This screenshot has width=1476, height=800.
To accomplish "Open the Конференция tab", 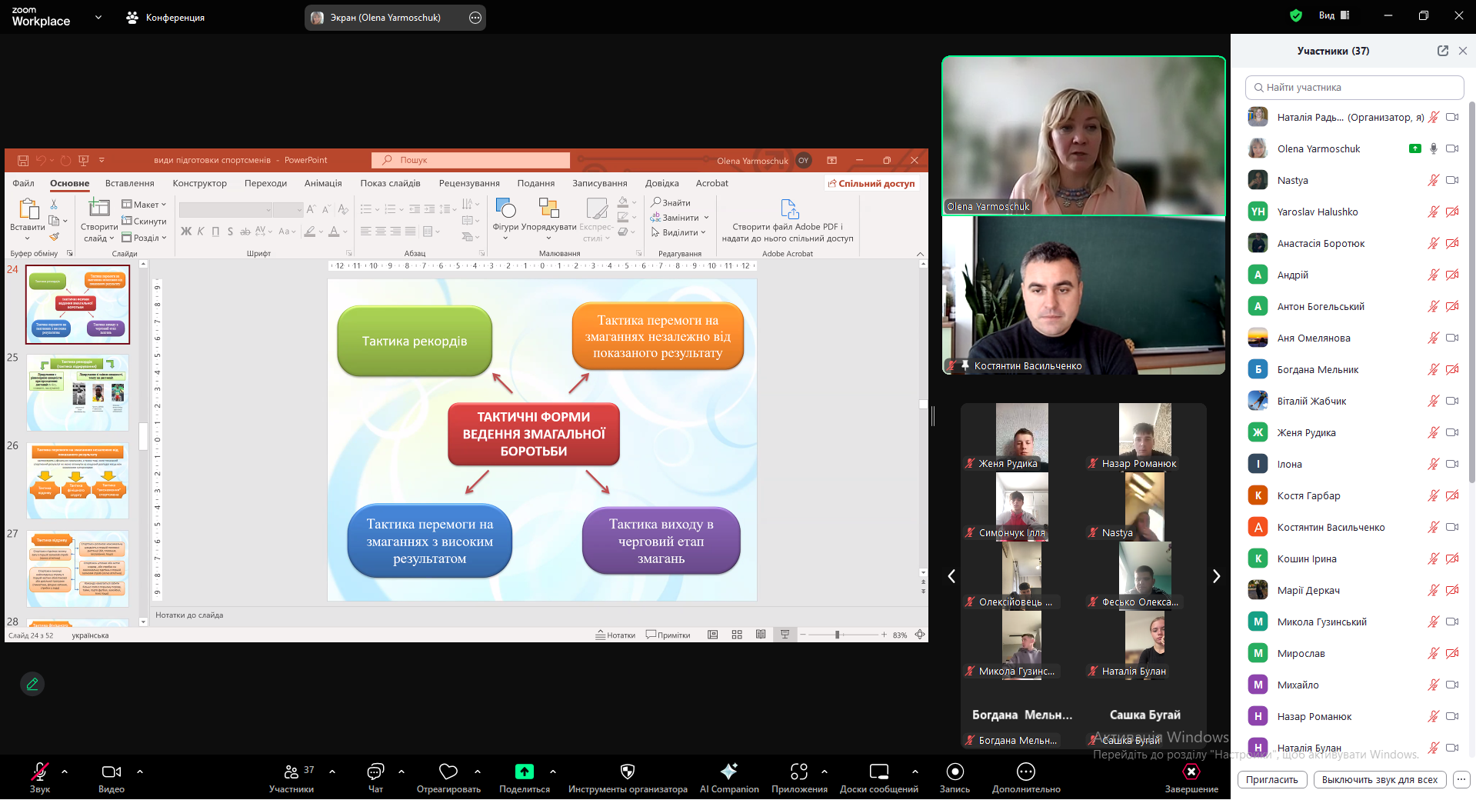I will pyautogui.click(x=166, y=18).
